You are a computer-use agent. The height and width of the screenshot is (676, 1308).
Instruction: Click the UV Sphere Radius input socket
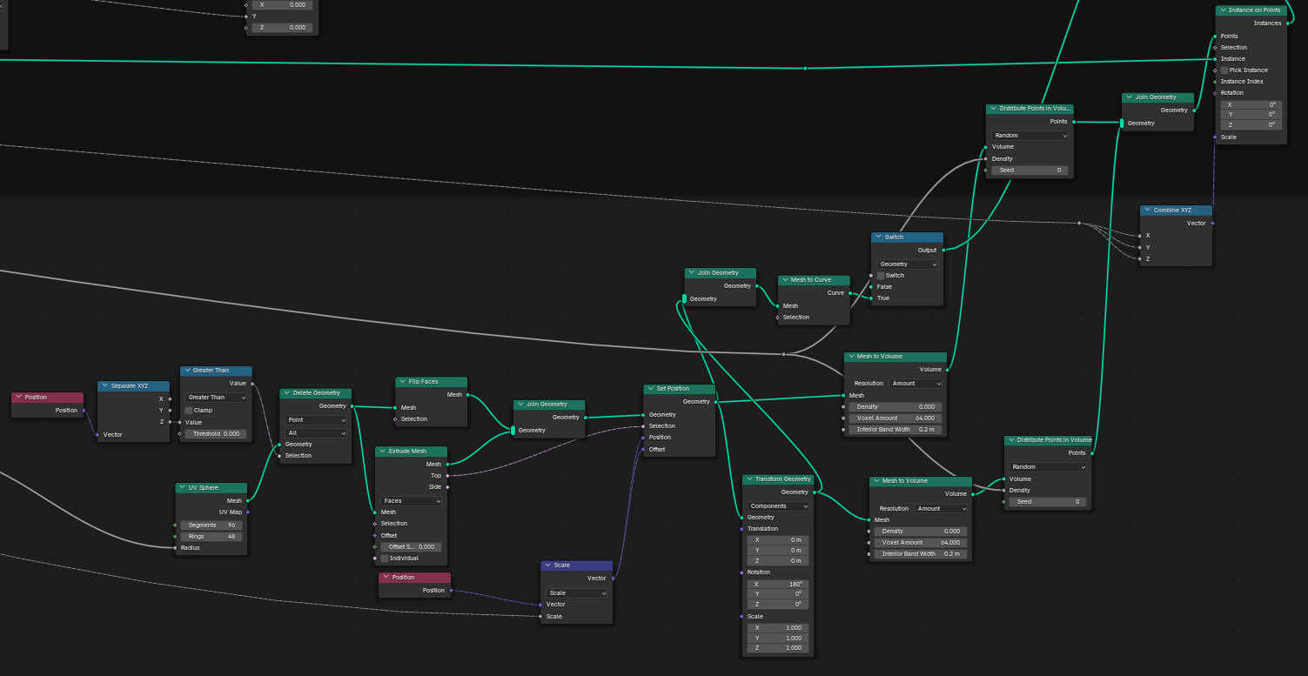coord(176,548)
